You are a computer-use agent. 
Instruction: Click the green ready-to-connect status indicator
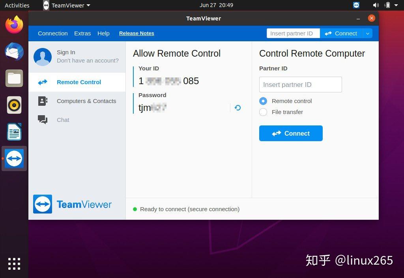[135, 209]
